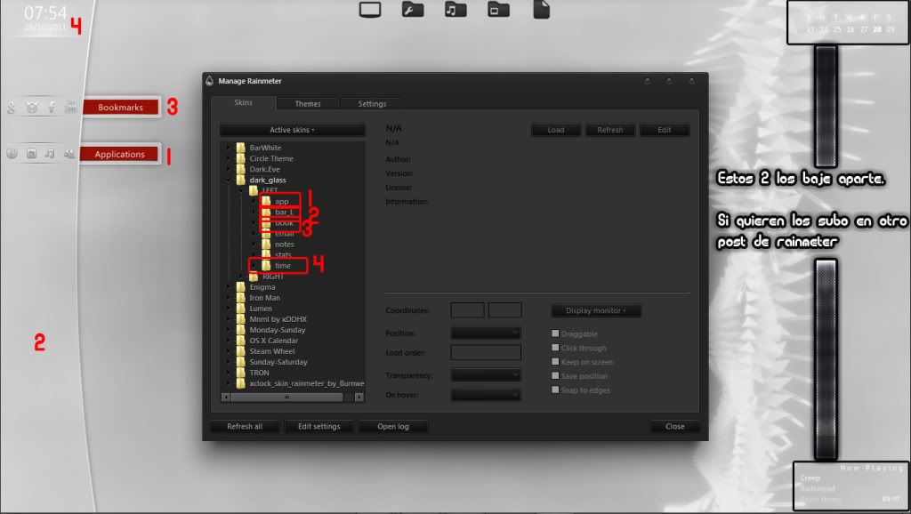Viewport: 911px width, 514px height.
Task: Open the music folder icon in top dock
Action: [x=455, y=10]
